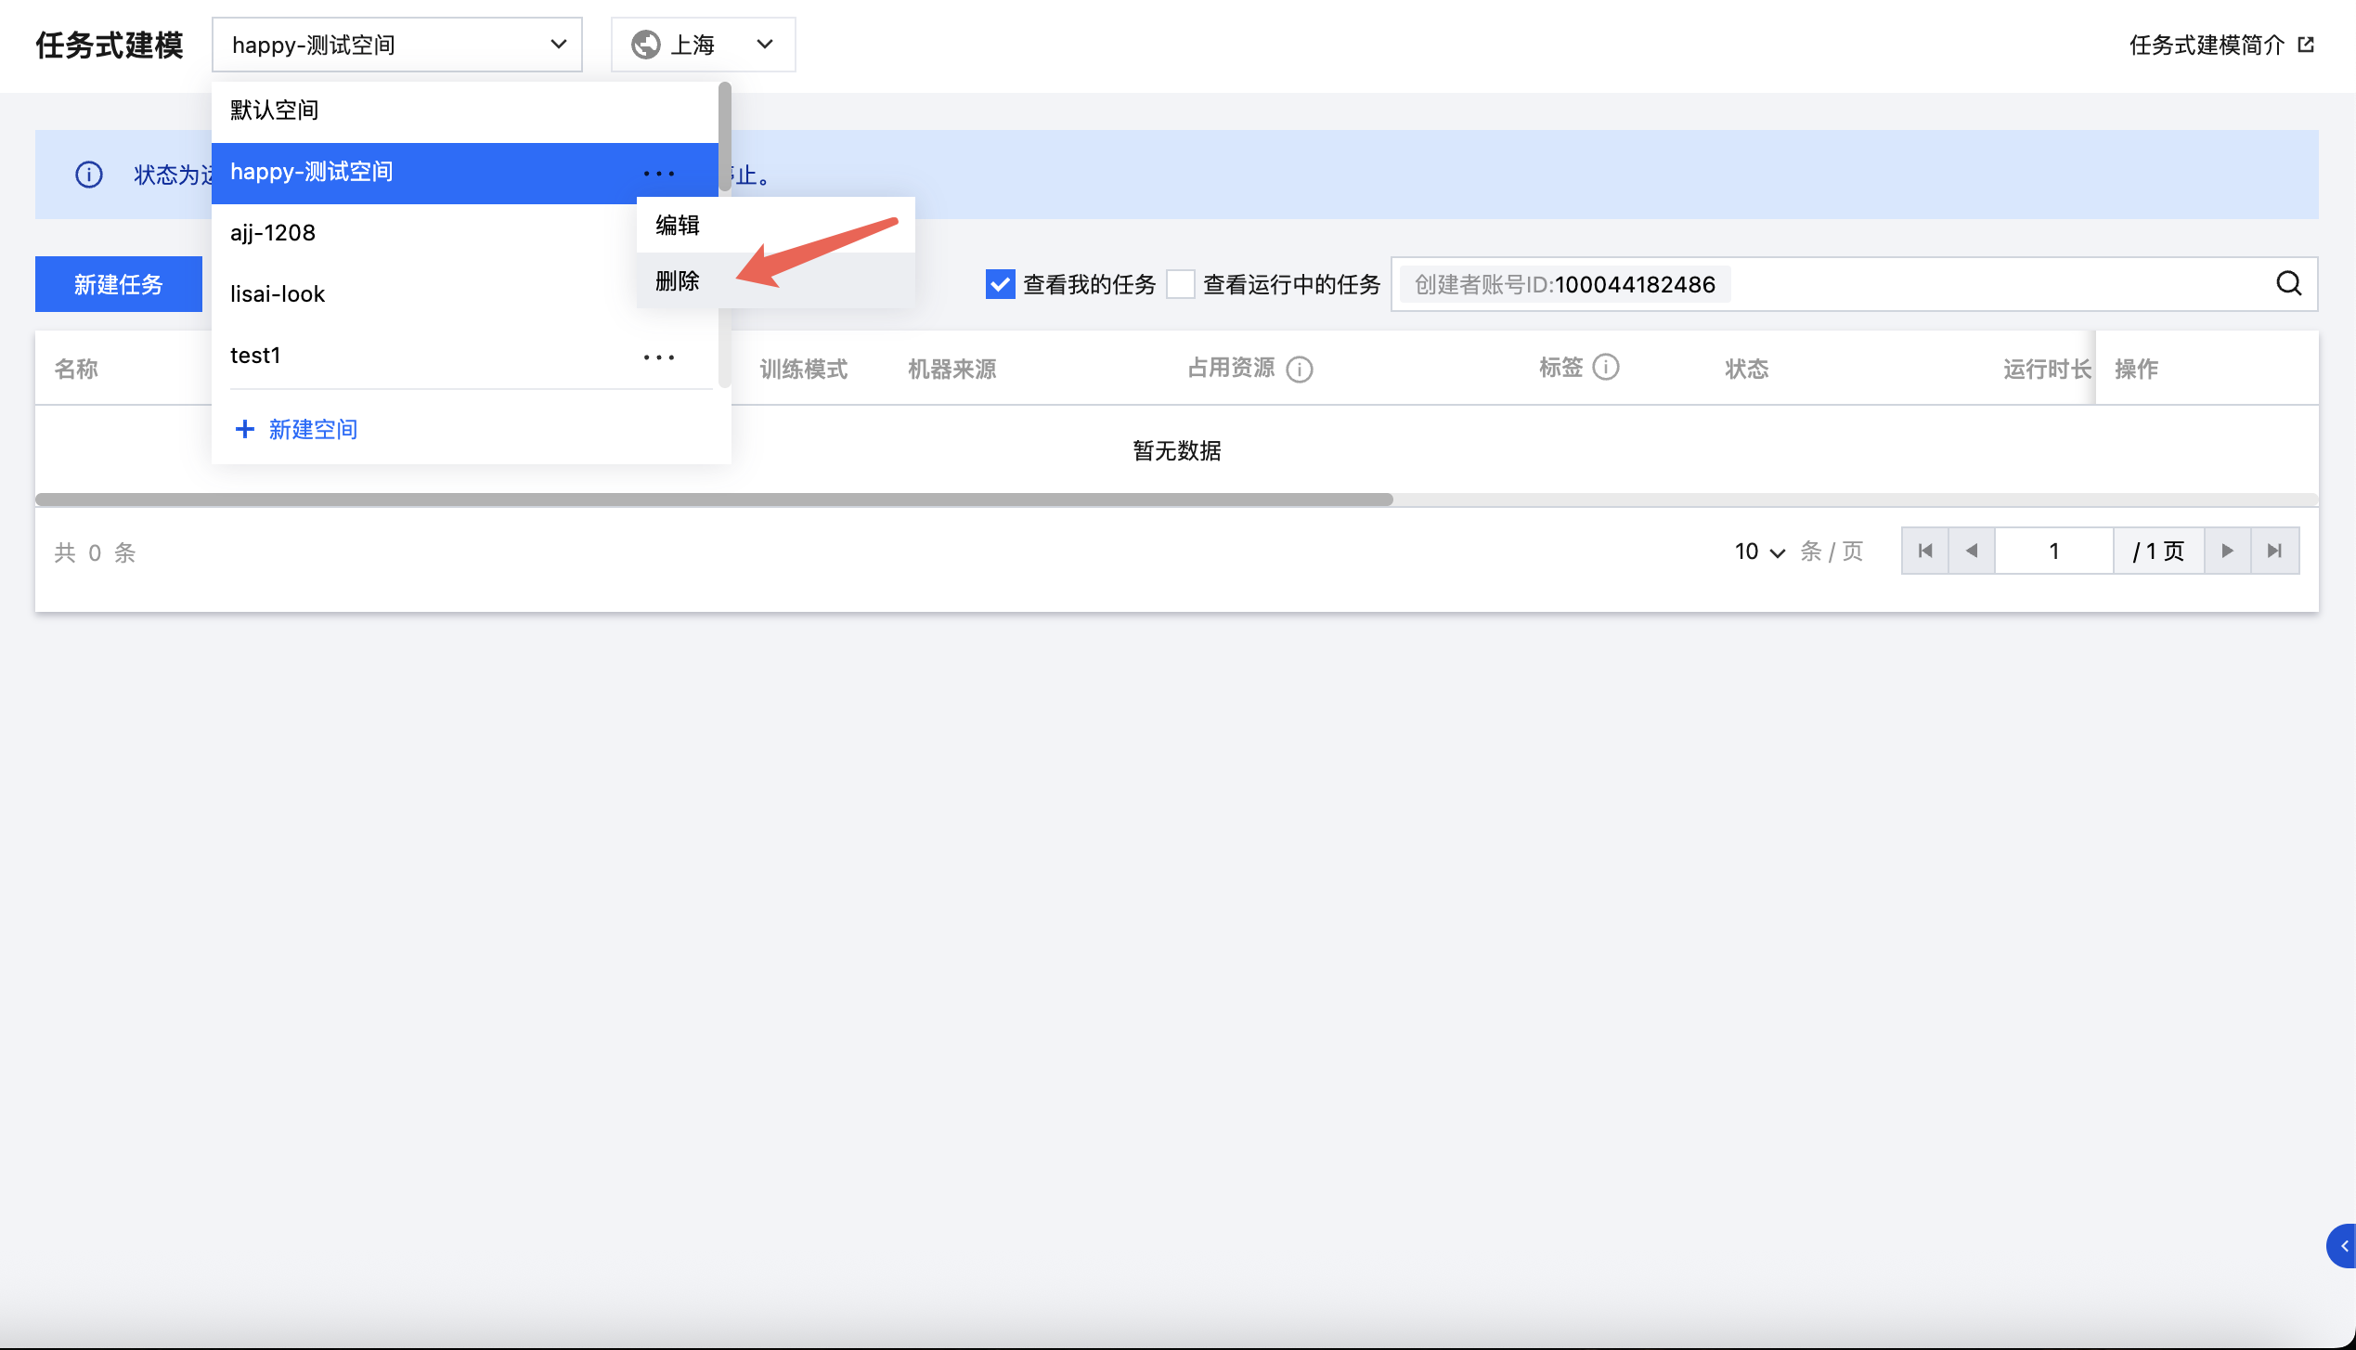Open more options for happy-测试空间
This screenshot has width=2356, height=1350.
pyautogui.click(x=658, y=174)
